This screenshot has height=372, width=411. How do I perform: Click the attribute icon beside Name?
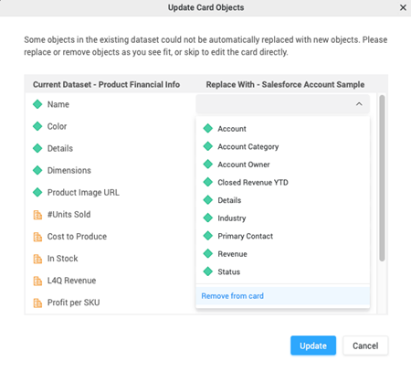37,104
